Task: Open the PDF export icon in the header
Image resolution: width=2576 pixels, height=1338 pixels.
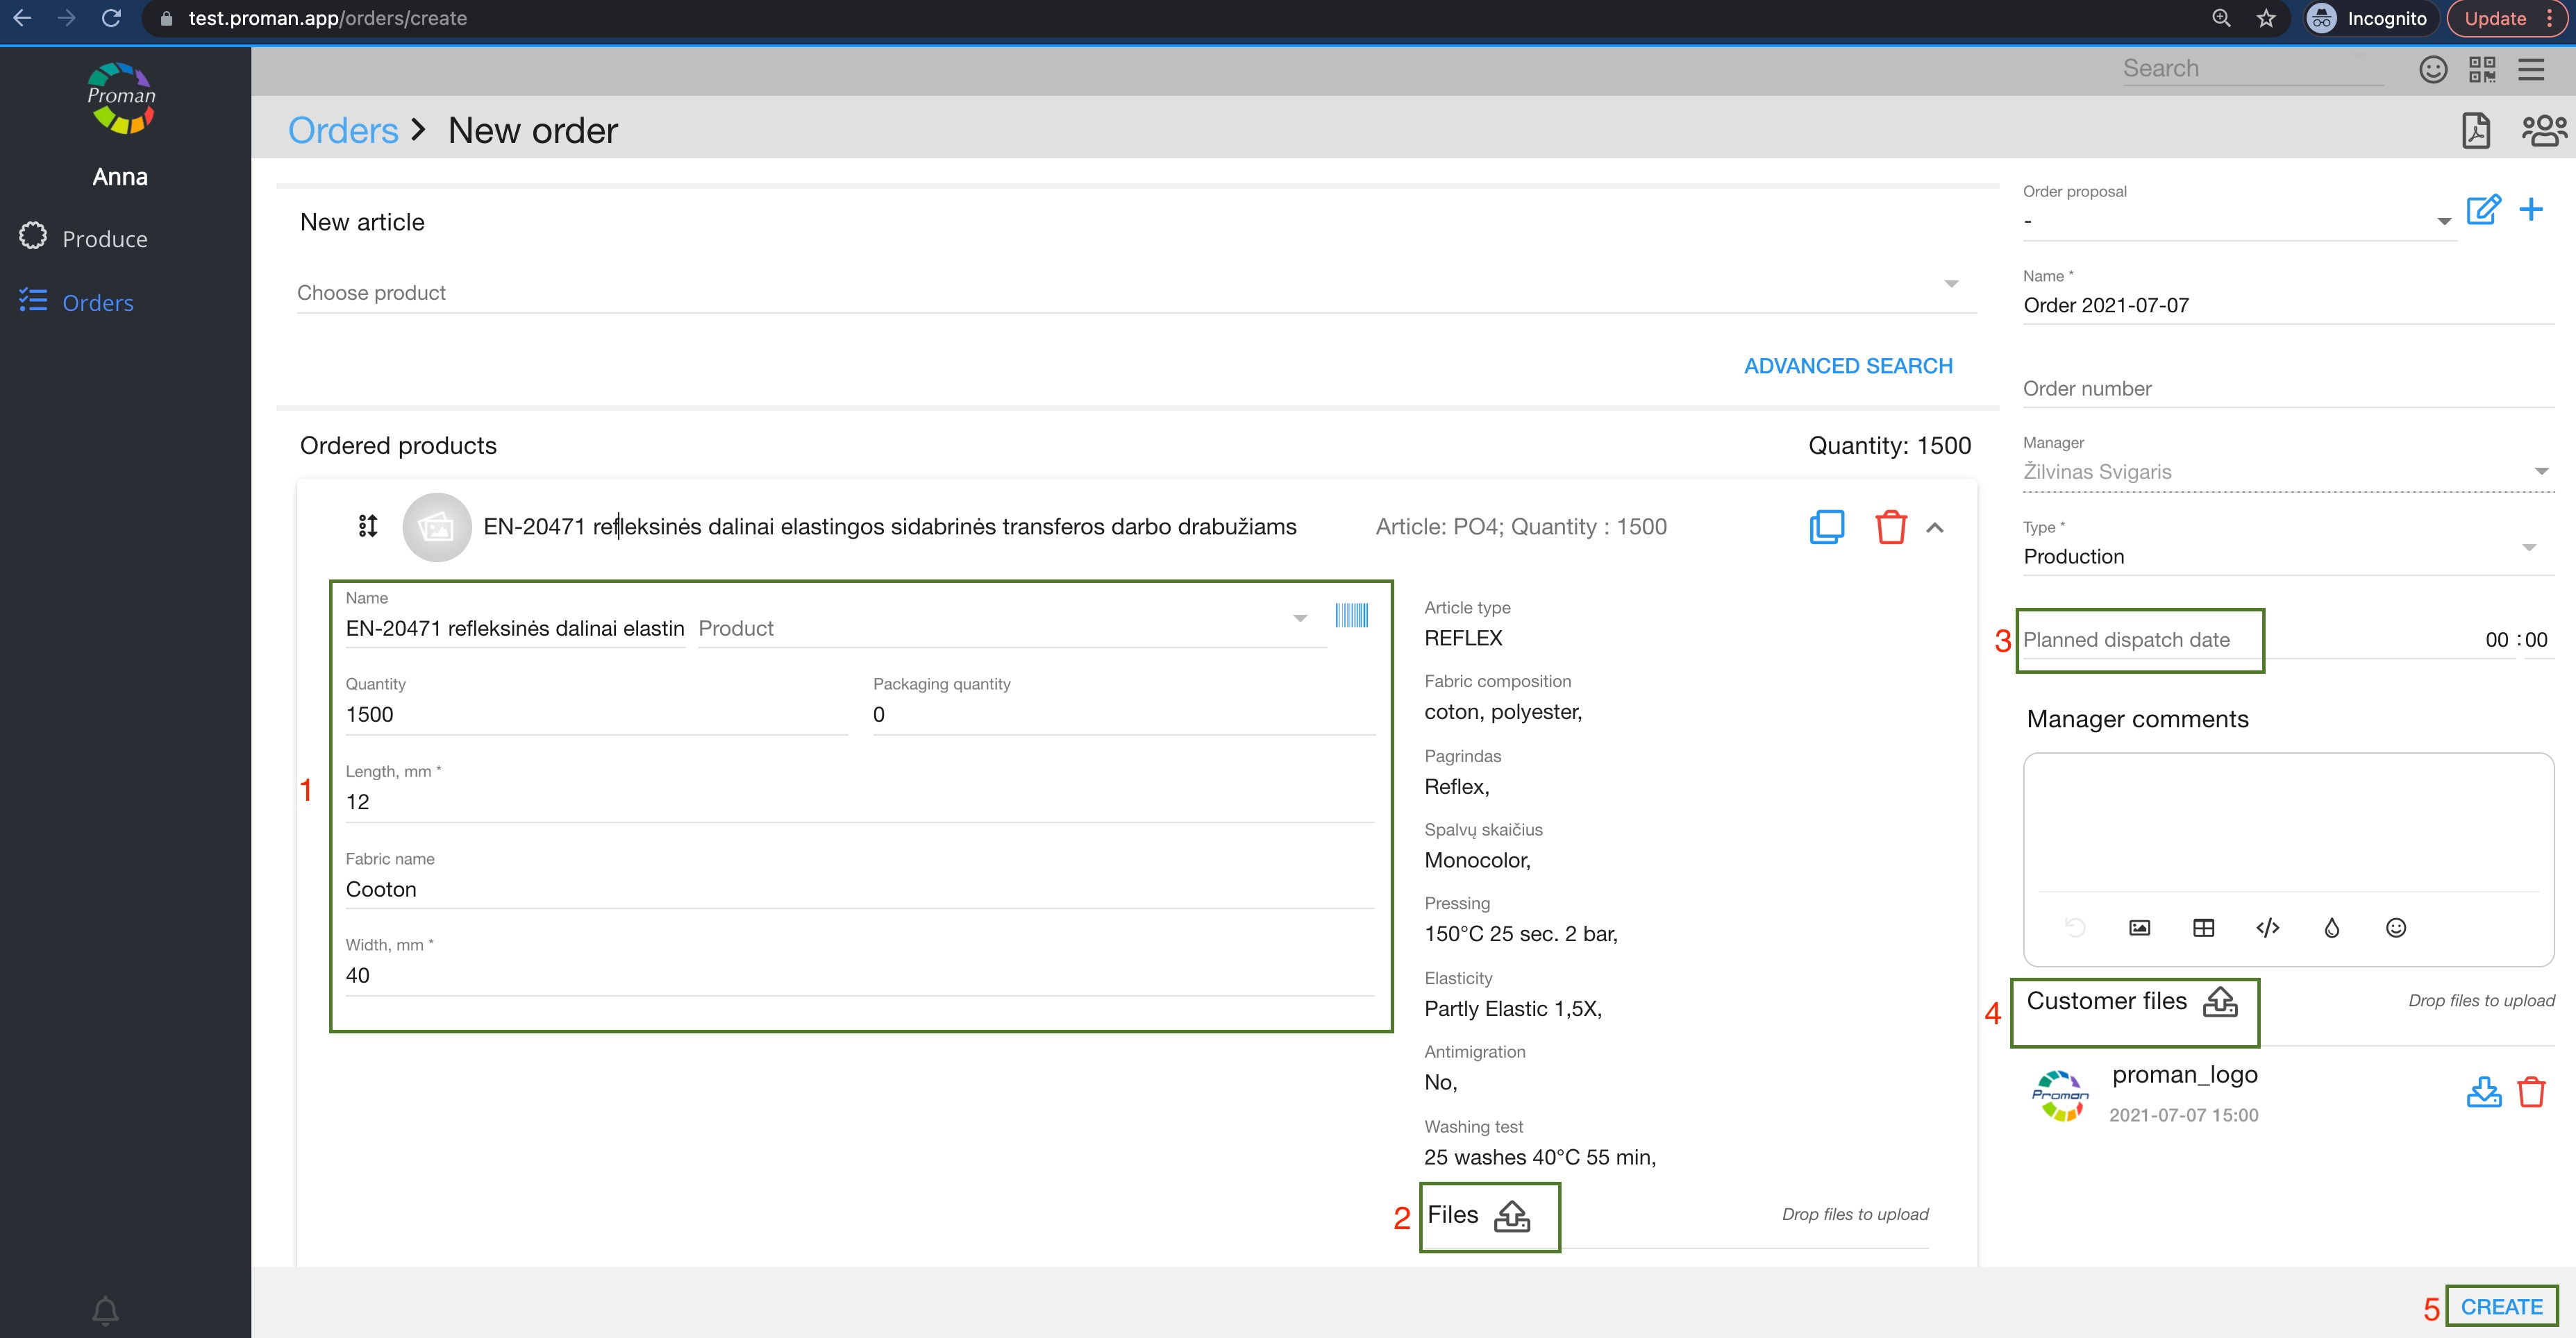Action: [x=2475, y=131]
